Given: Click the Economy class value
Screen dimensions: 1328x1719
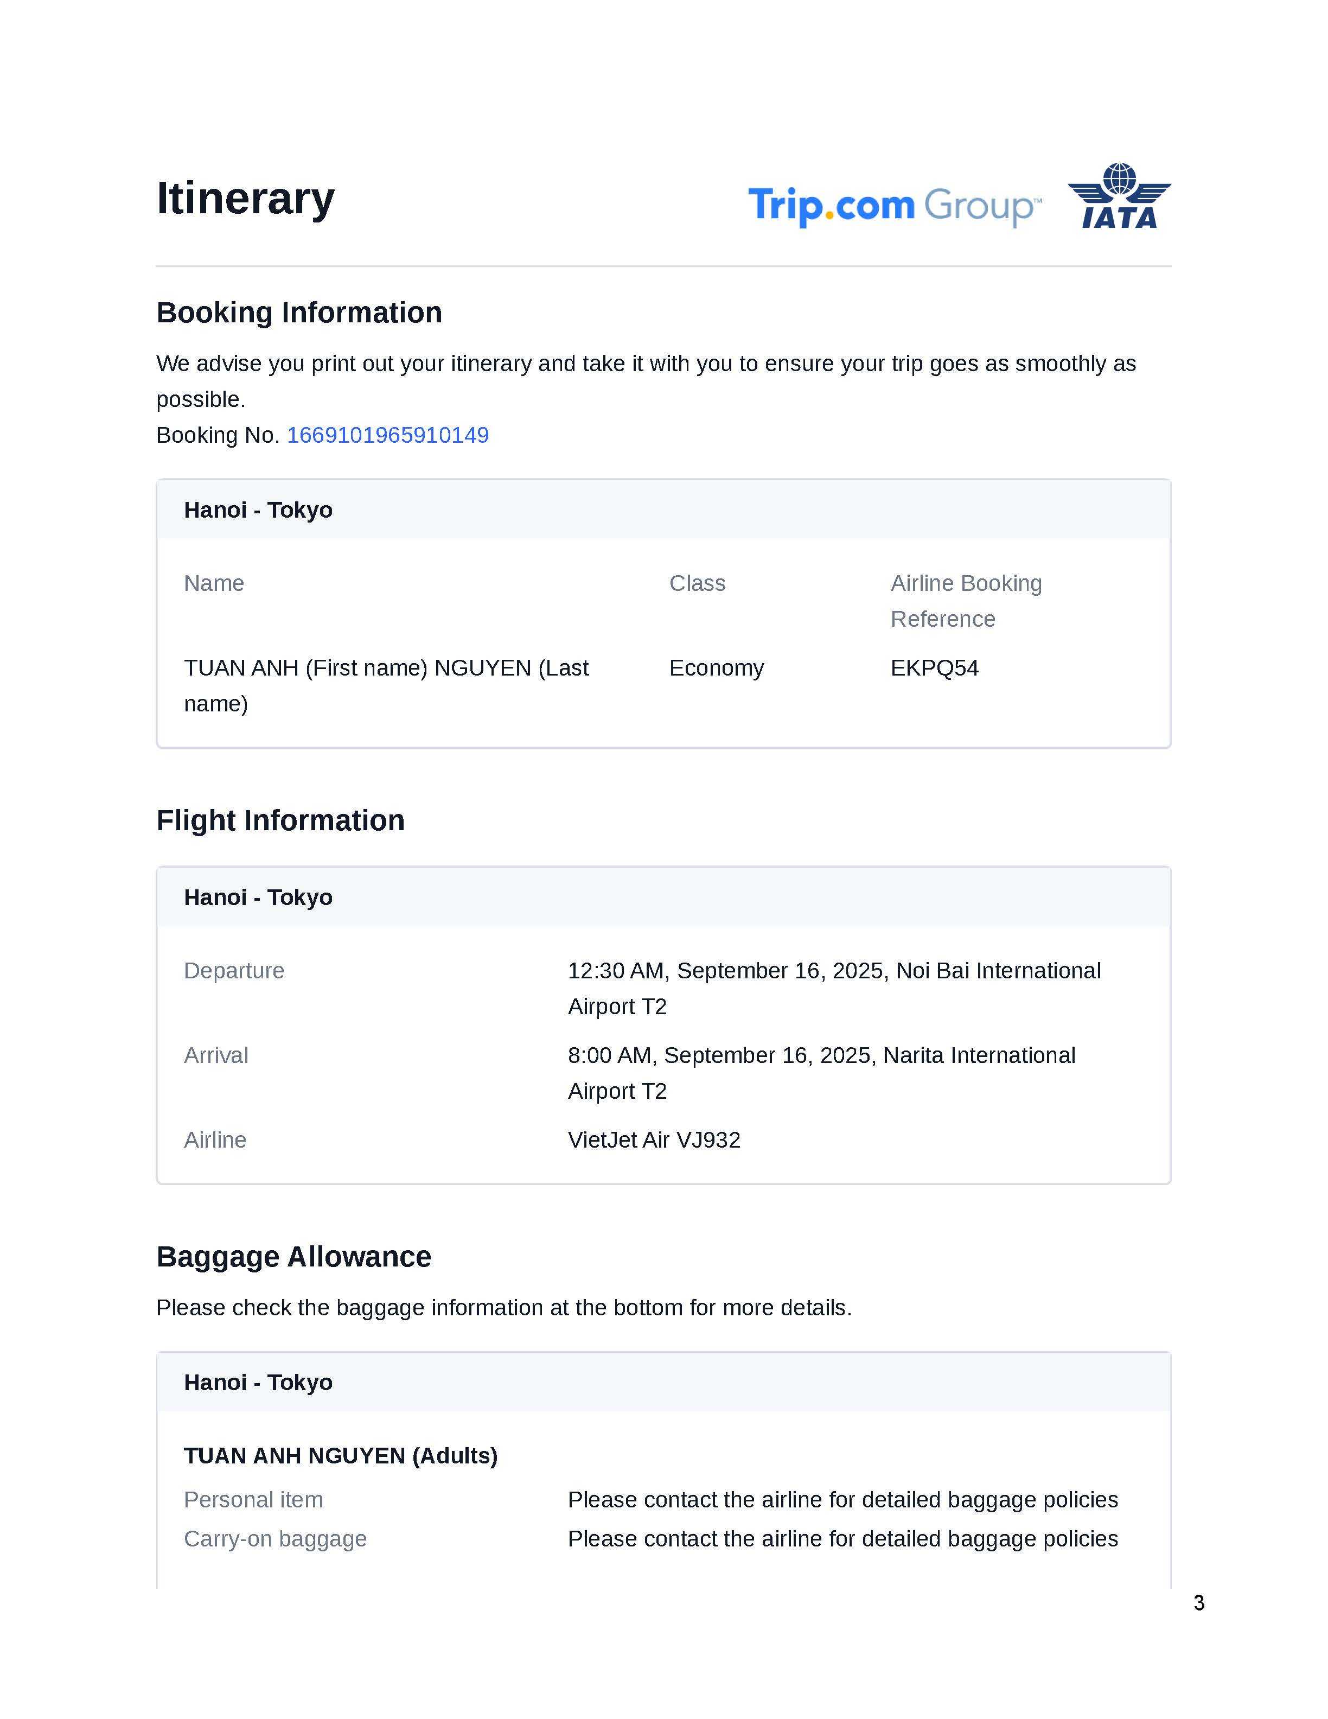Looking at the screenshot, I should coord(716,668).
